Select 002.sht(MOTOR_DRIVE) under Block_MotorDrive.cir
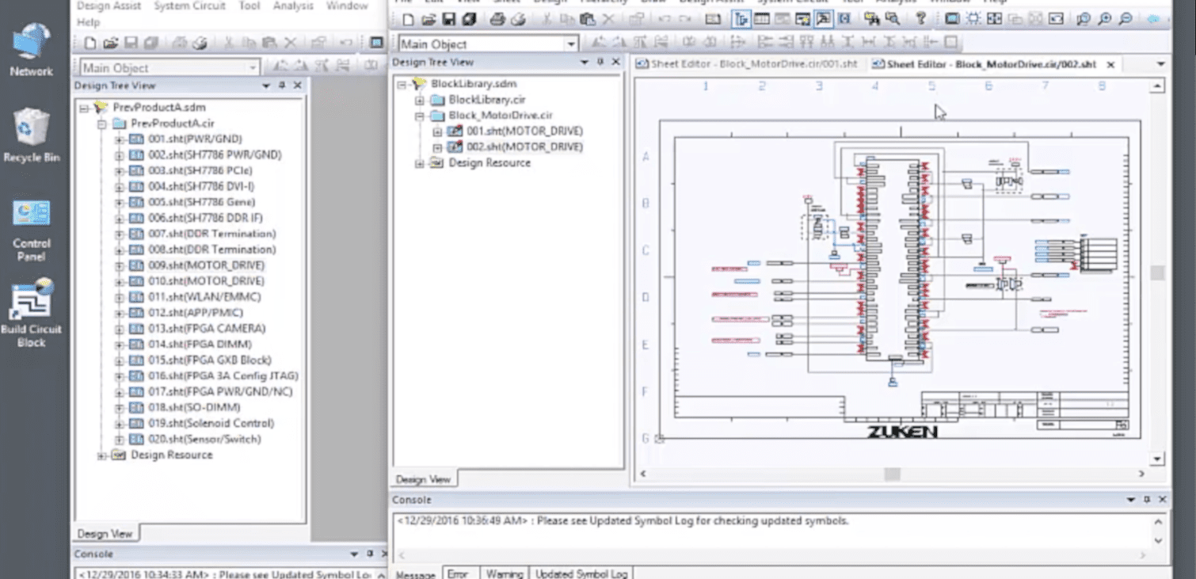 click(524, 147)
